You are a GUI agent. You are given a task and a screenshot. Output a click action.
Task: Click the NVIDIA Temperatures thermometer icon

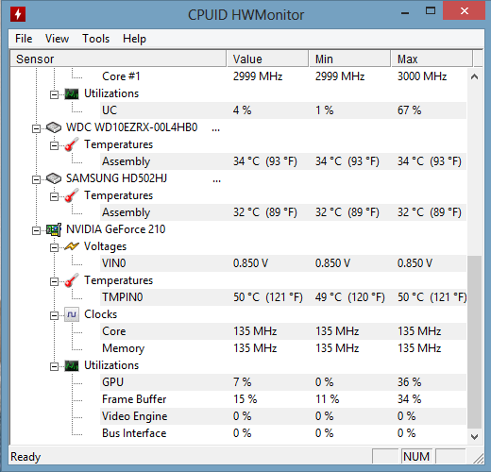pyautogui.click(x=72, y=280)
